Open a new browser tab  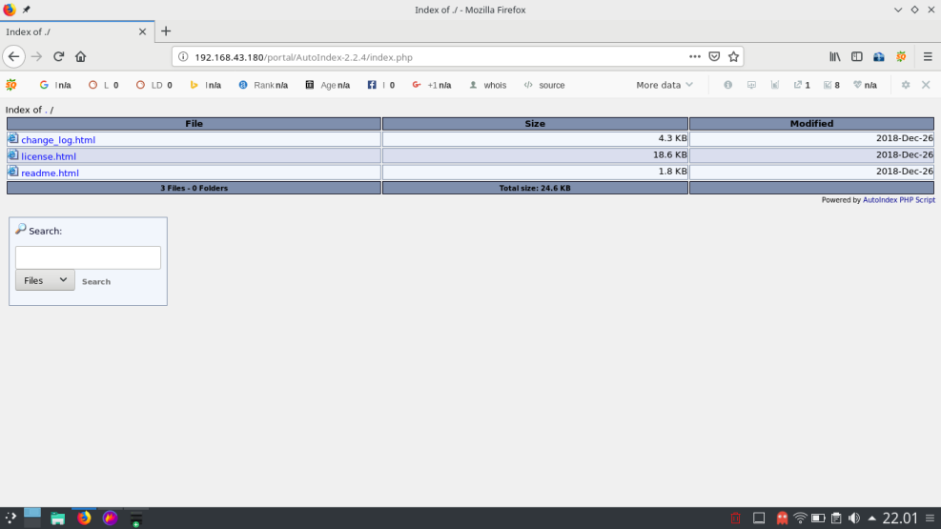coord(166,31)
